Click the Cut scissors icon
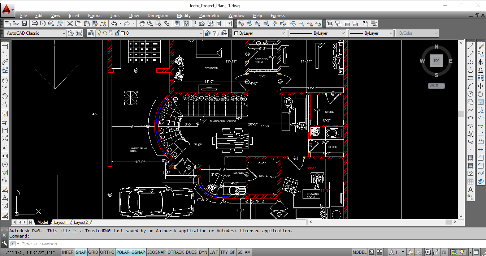Image resolution: width=486 pixels, height=256 pixels. pos(70,24)
